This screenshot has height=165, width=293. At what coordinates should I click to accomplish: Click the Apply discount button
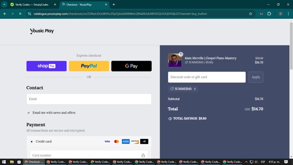point(256,77)
